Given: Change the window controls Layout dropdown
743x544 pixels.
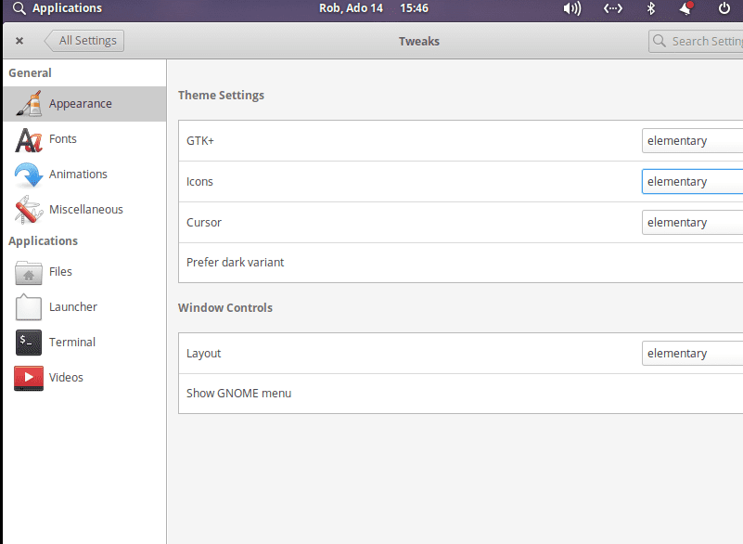Looking at the screenshot, I should point(692,353).
